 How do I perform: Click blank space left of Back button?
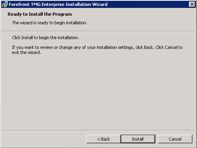[42, 139]
